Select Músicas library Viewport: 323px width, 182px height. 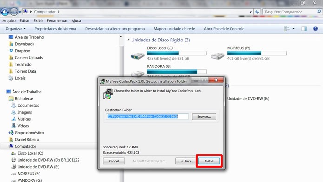pyautogui.click(x=24, y=119)
